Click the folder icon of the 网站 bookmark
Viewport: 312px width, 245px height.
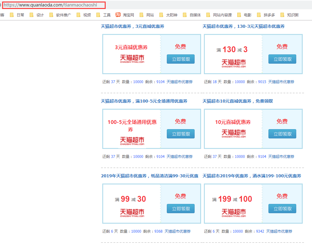click(141, 15)
